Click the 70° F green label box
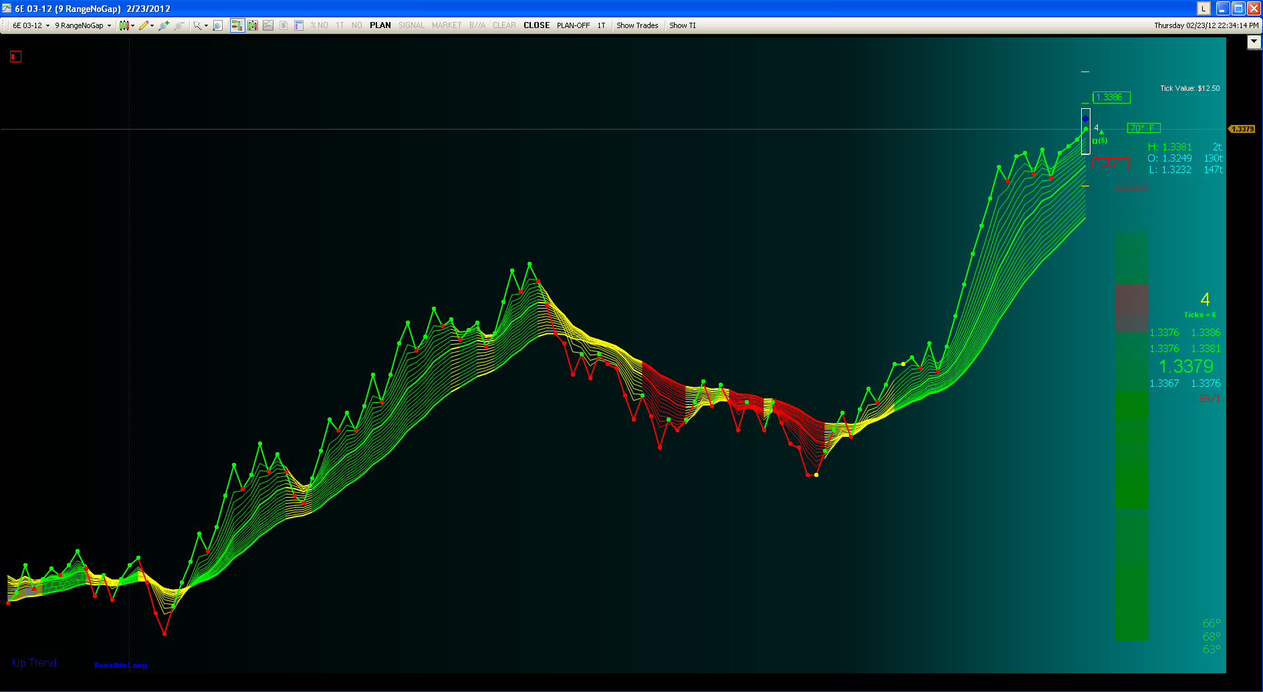This screenshot has height=692, width=1263. click(1143, 128)
